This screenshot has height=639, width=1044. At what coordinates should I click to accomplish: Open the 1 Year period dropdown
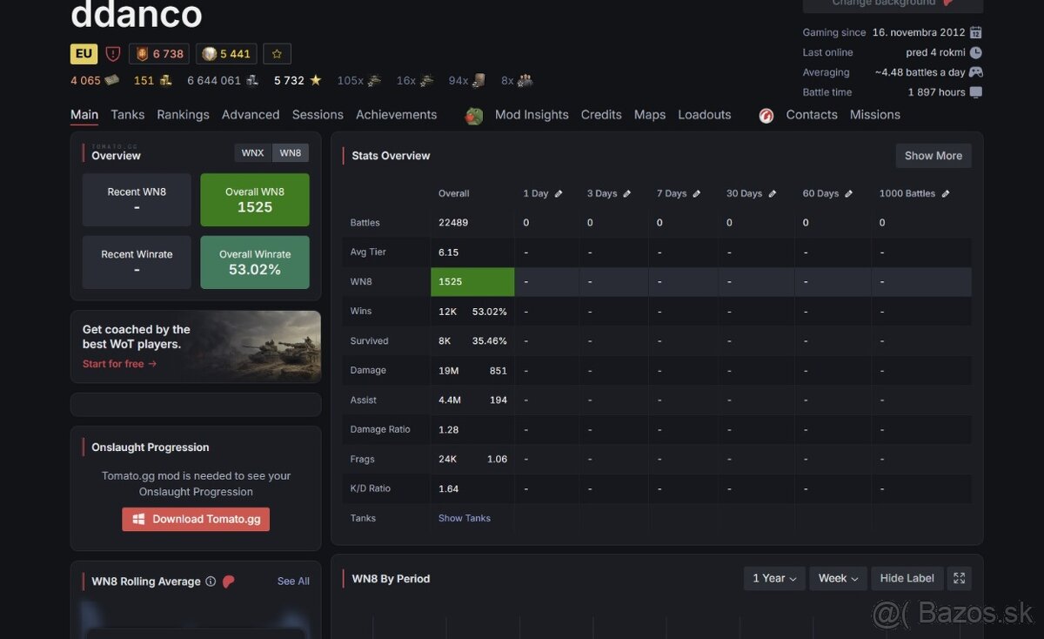pyautogui.click(x=774, y=578)
